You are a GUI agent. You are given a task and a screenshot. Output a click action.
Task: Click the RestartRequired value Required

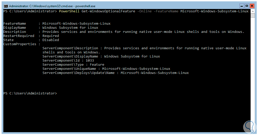[x=51, y=36]
